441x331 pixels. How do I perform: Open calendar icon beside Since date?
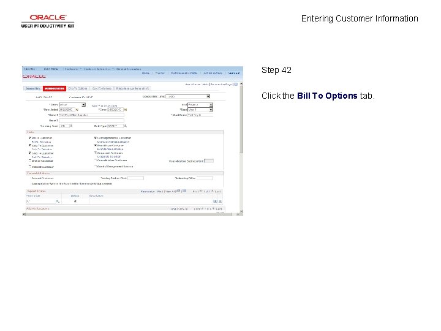pyautogui.click(x=126, y=110)
